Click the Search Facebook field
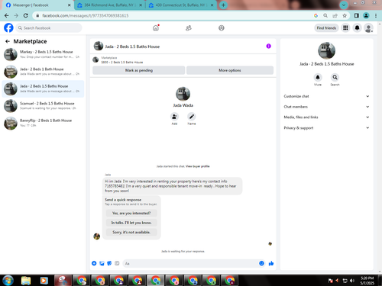 point(49,28)
